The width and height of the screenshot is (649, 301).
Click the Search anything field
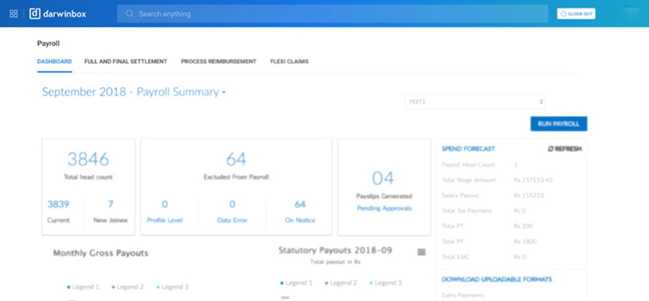(332, 14)
